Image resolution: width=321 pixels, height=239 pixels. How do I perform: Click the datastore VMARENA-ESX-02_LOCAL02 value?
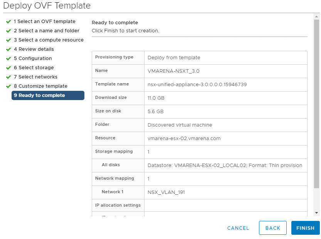click(225, 165)
